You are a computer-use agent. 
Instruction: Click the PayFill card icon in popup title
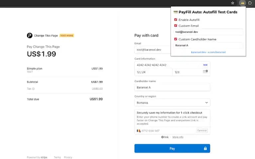[x=176, y=12]
